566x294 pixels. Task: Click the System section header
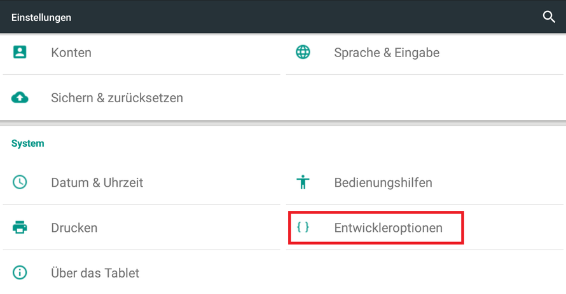tap(28, 143)
